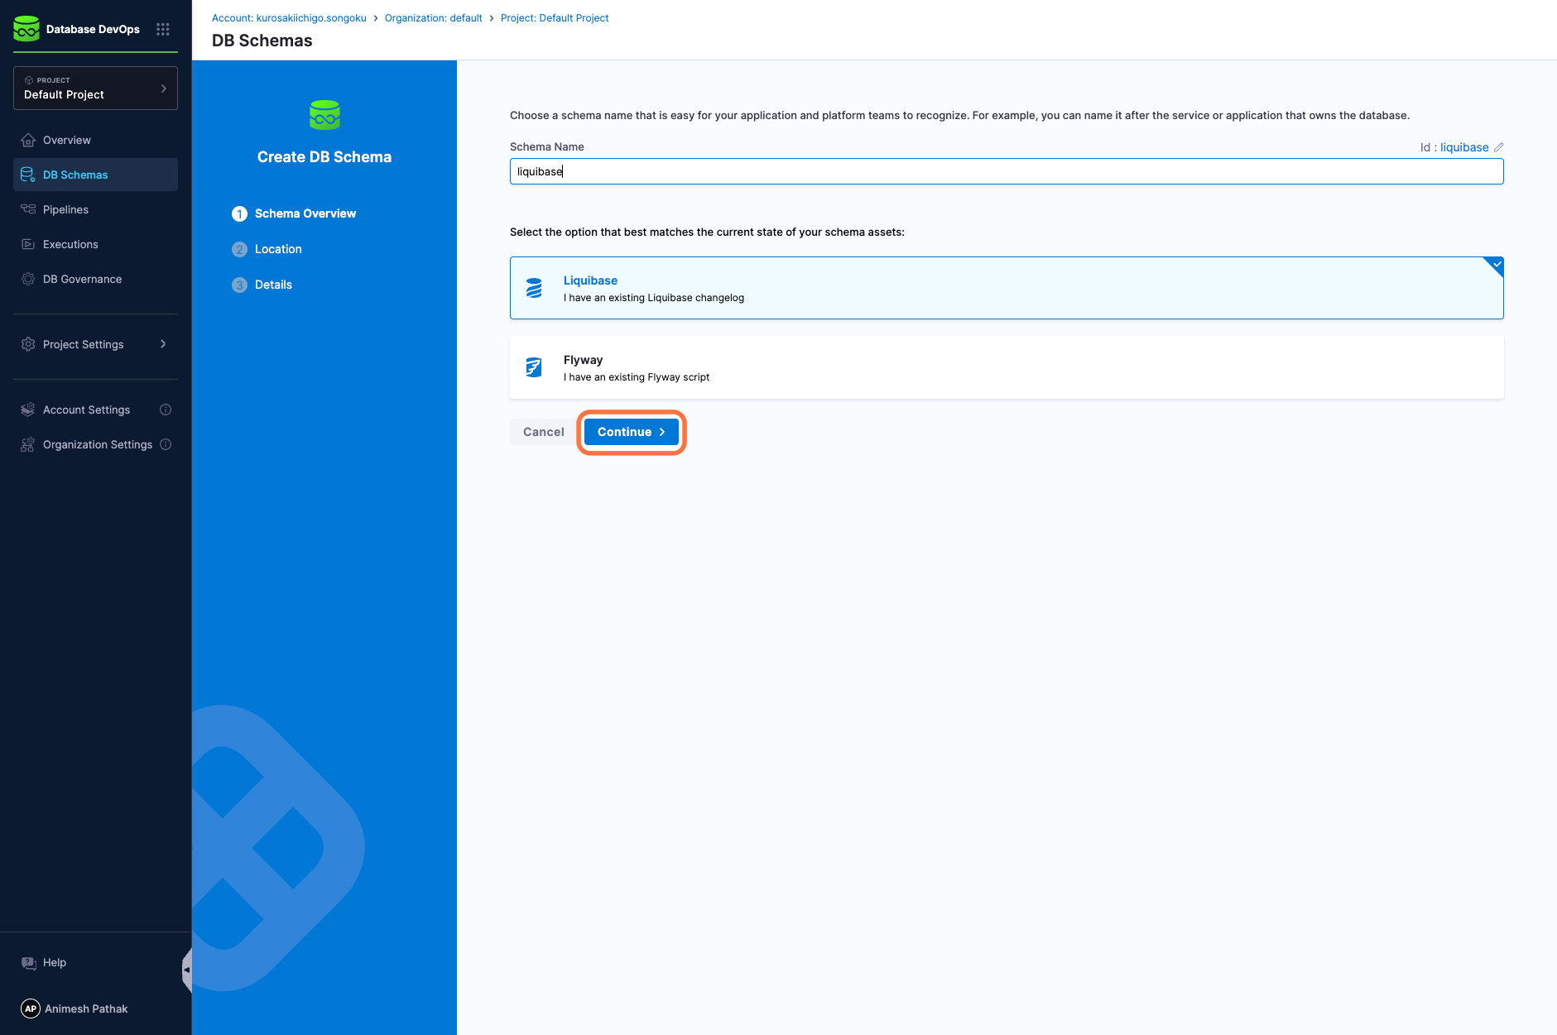Click the Liquibase logo in option card
This screenshot has height=1035, width=1557.
[x=534, y=288]
